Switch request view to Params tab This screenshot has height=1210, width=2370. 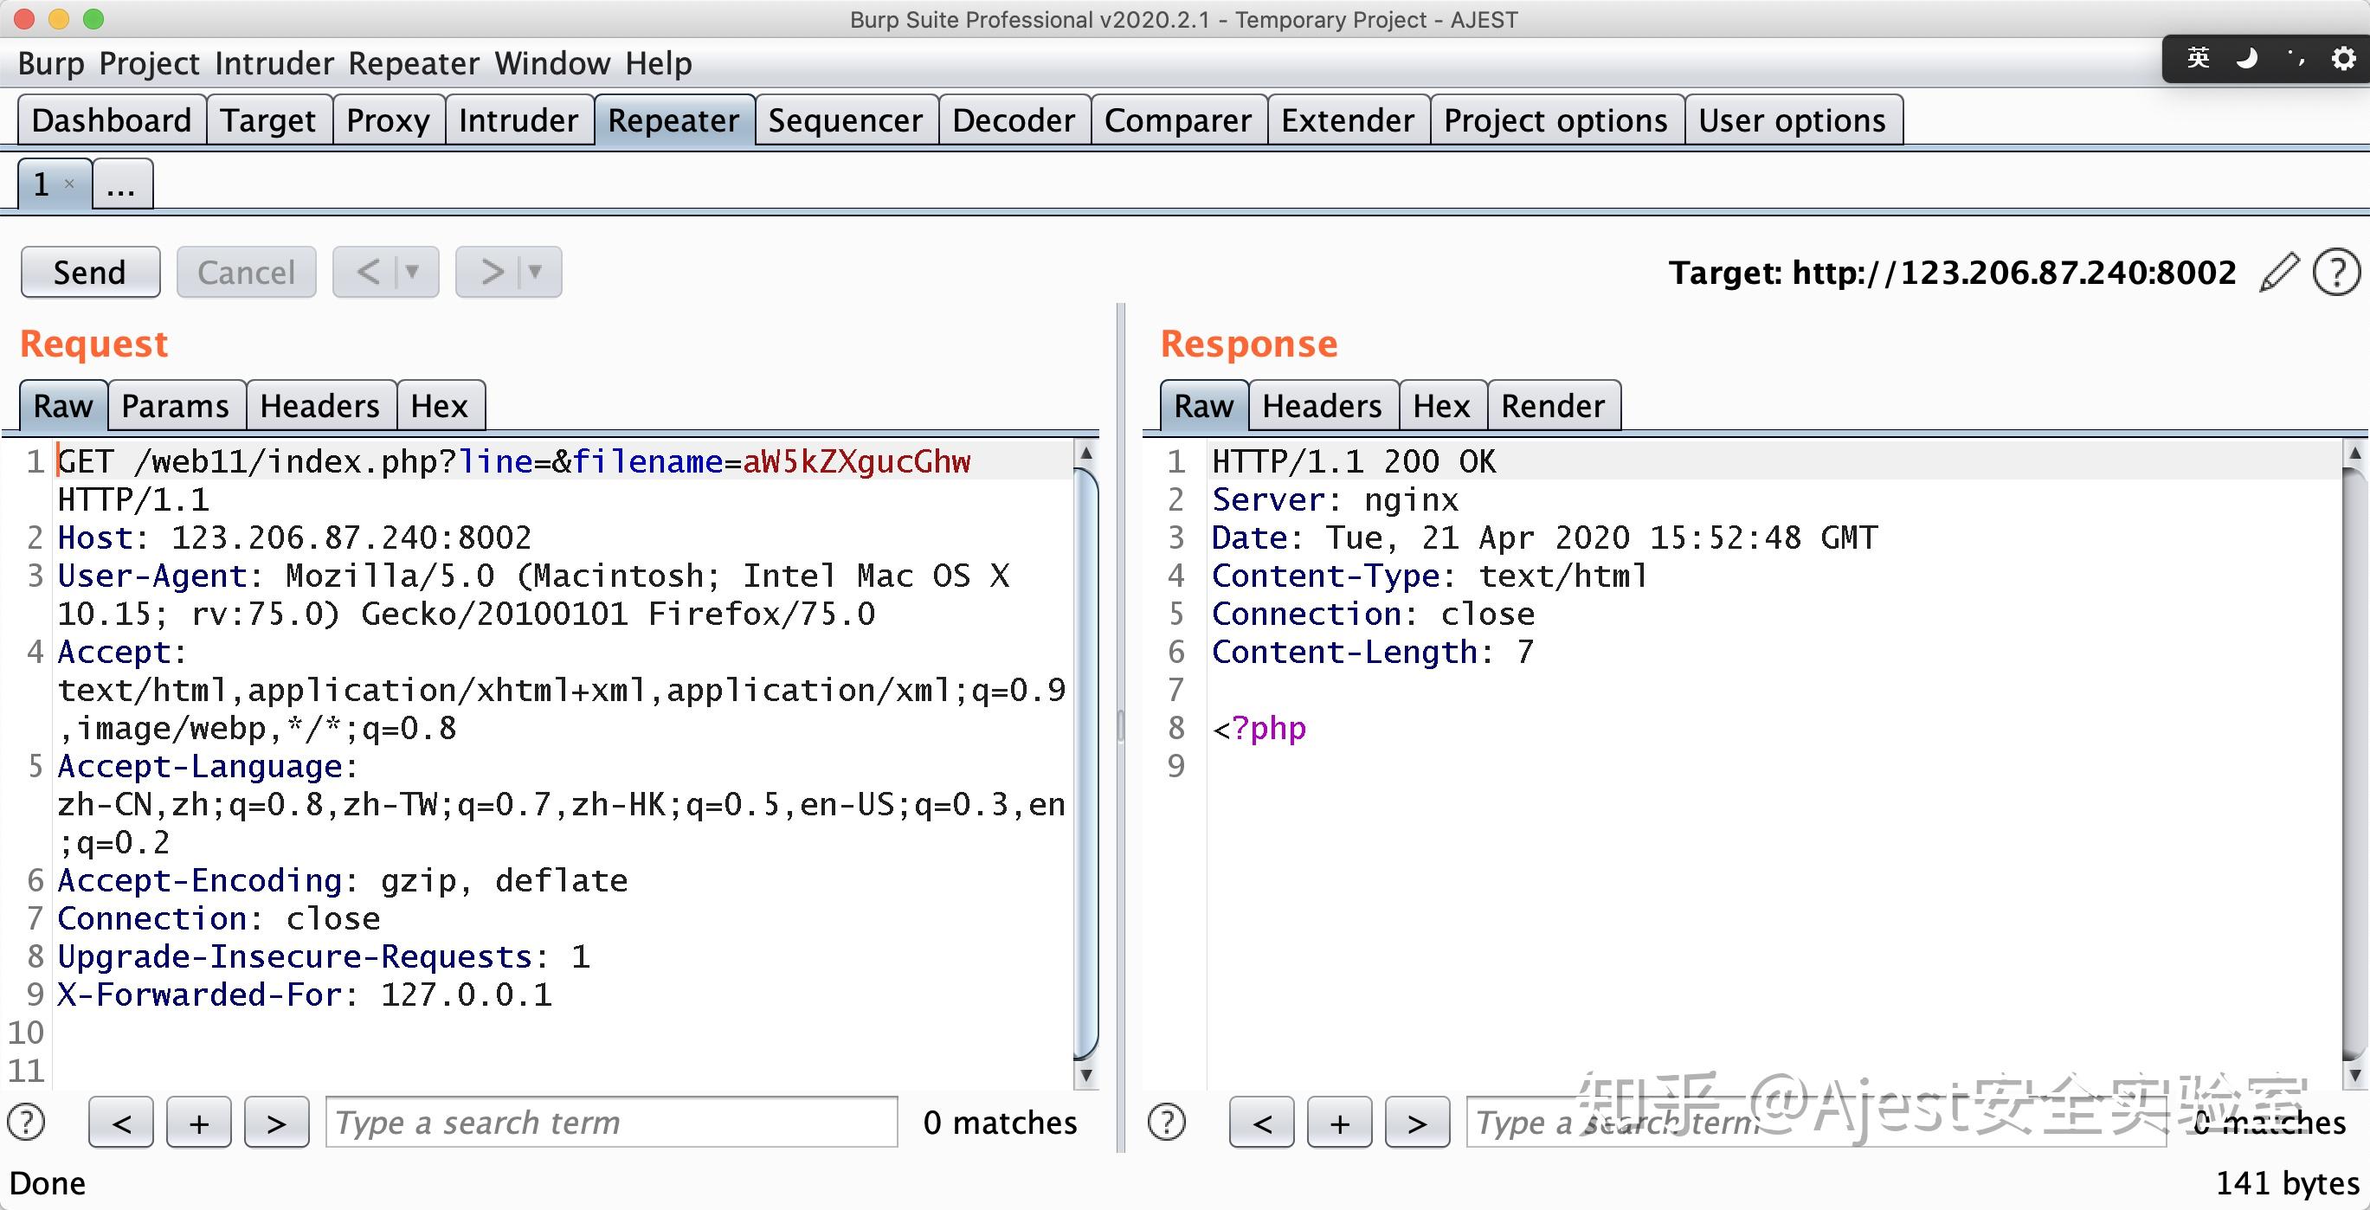(175, 406)
